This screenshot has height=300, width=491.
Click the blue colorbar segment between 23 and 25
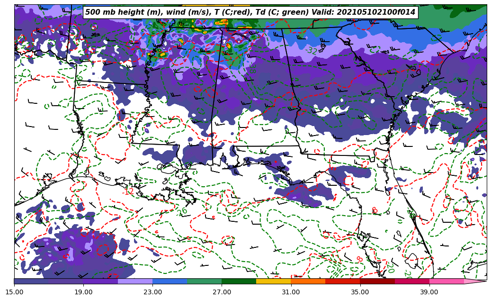170,281
